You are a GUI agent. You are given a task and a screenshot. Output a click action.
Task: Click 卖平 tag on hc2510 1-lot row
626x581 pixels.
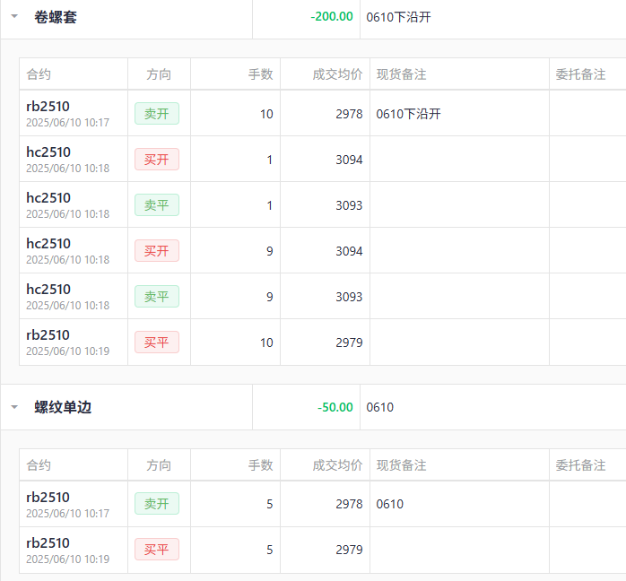coord(157,205)
